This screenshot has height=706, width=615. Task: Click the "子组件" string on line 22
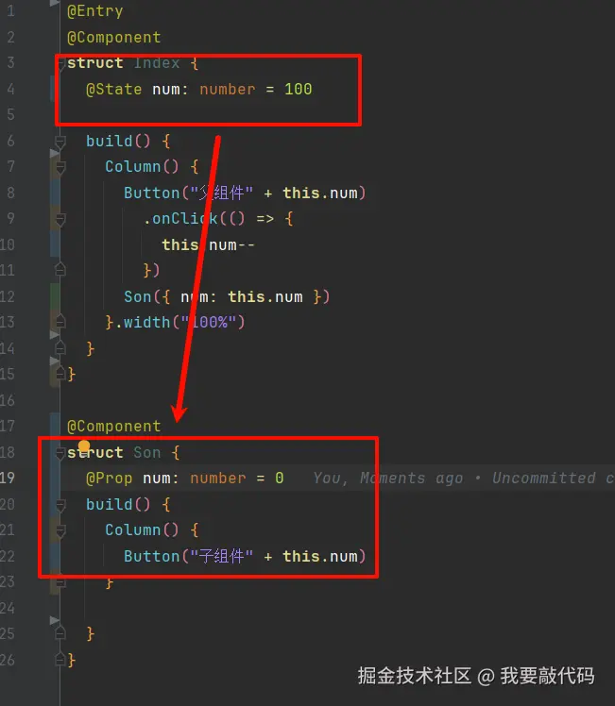[221, 557]
